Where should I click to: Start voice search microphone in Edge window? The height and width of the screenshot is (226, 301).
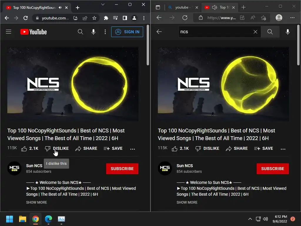pos(288,32)
